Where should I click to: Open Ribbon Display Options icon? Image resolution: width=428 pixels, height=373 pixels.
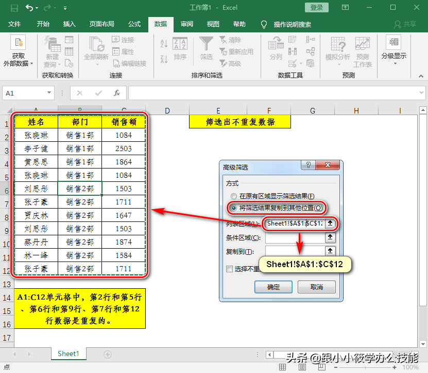[x=345, y=7]
